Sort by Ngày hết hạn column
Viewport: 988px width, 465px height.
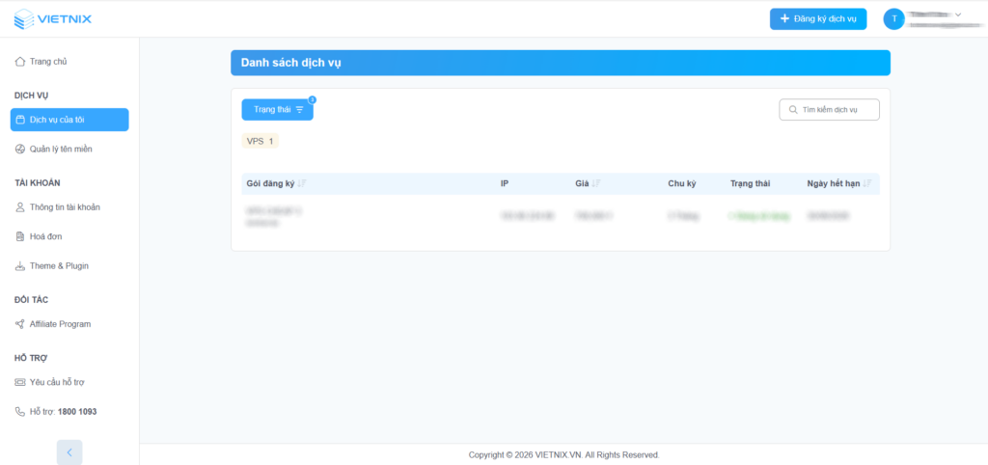[x=867, y=183]
